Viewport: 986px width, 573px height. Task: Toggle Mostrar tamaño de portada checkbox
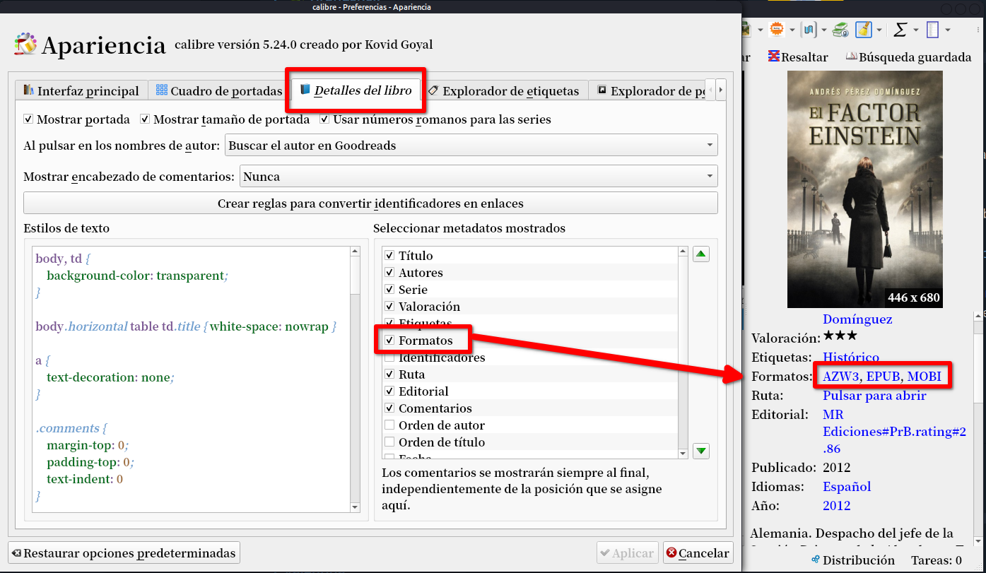[145, 119]
